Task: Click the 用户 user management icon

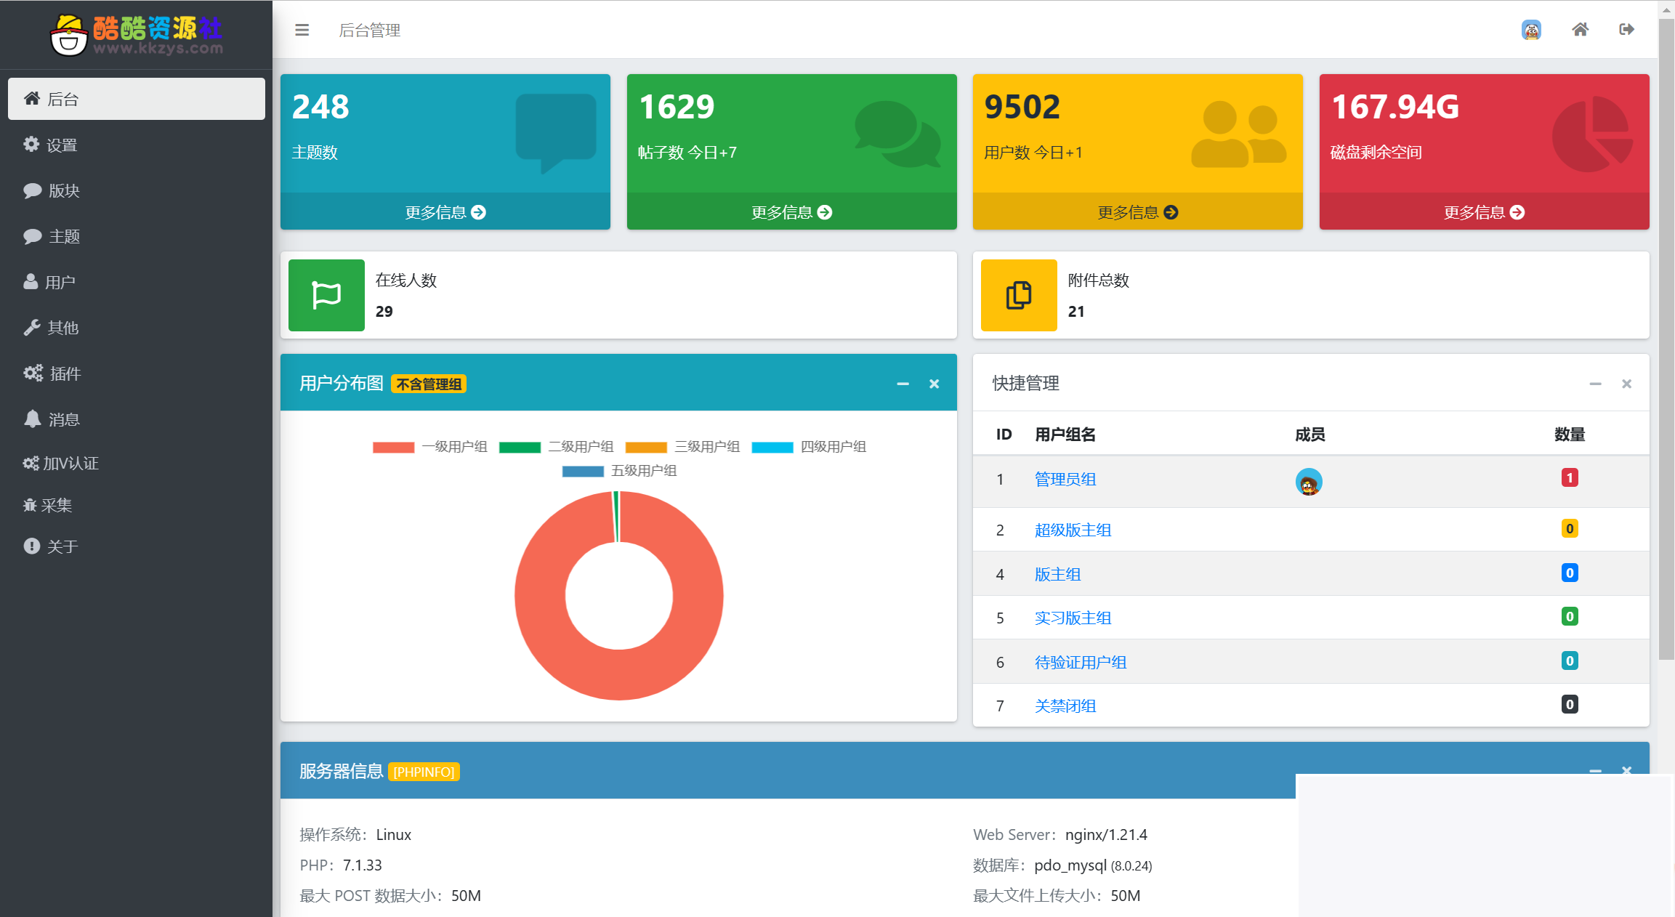Action: [x=31, y=281]
